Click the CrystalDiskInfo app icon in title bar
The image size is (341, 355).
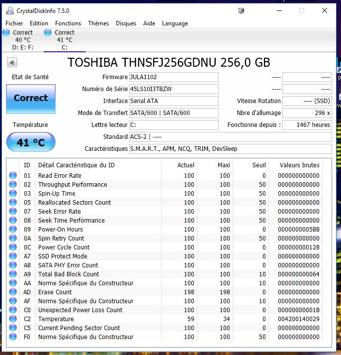click(10, 10)
